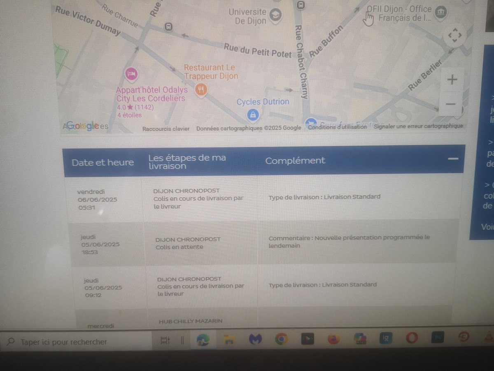
Task: Click the 'Rue Buffon' street label
Action: (x=326, y=40)
